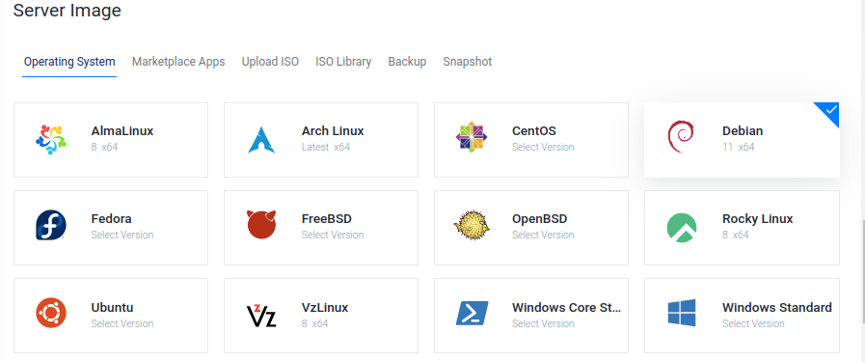Click the FreeBSD name label

[327, 219]
